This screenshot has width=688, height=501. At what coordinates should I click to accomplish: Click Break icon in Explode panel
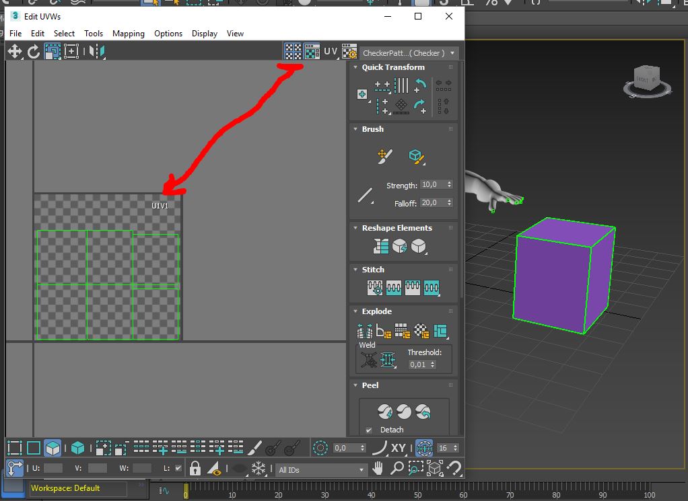pos(365,331)
